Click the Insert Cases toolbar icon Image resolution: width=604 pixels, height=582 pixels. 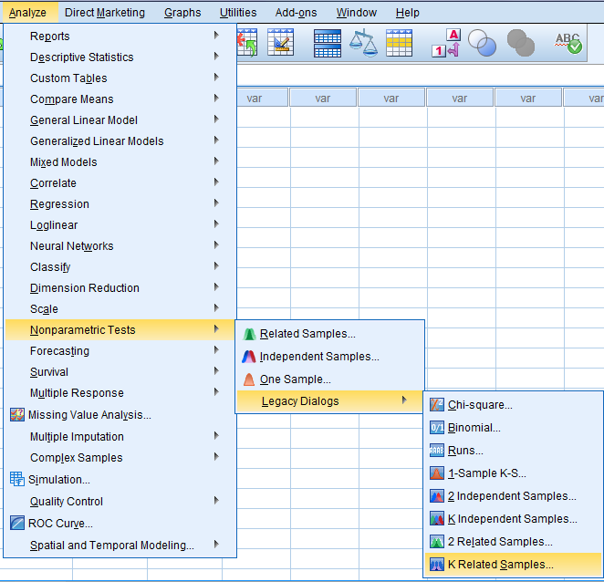(247, 42)
